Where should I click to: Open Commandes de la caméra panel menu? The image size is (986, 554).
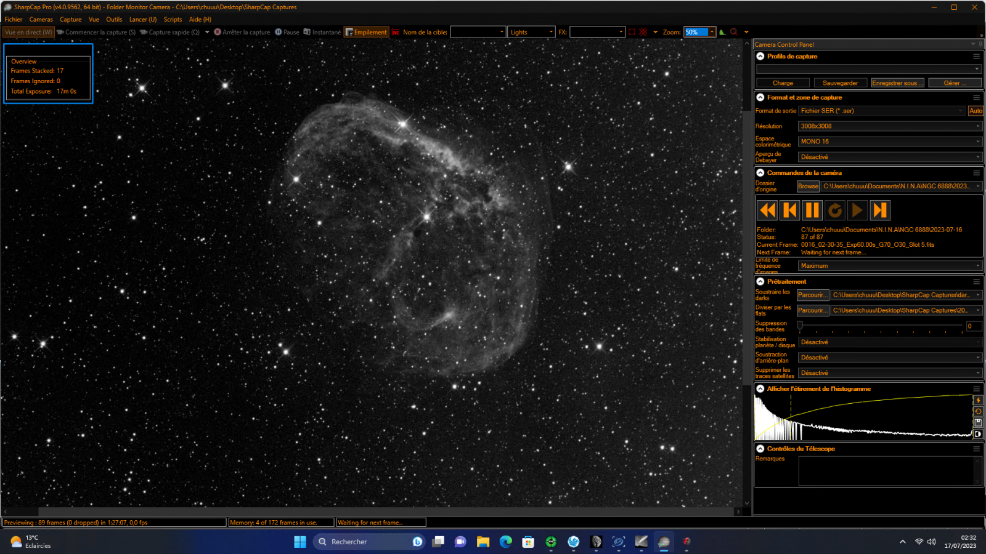pos(976,173)
